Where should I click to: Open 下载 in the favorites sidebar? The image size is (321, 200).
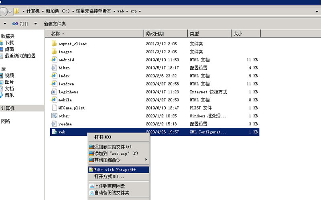[x=9, y=43]
